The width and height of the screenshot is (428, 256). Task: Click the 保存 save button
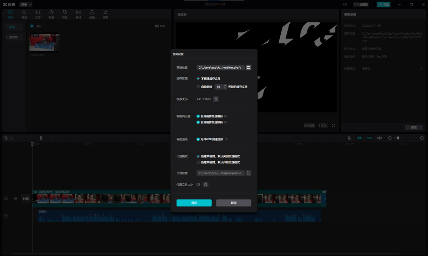coord(194,203)
